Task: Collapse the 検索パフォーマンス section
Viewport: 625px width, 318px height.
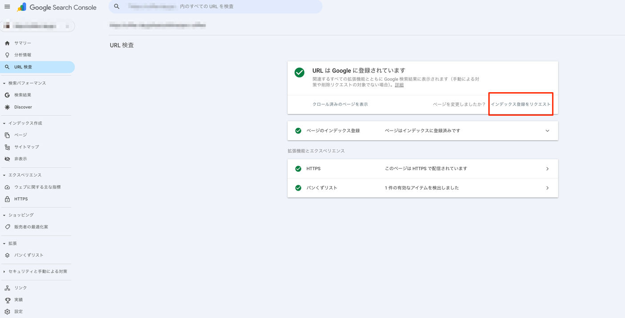Action: click(x=4, y=83)
